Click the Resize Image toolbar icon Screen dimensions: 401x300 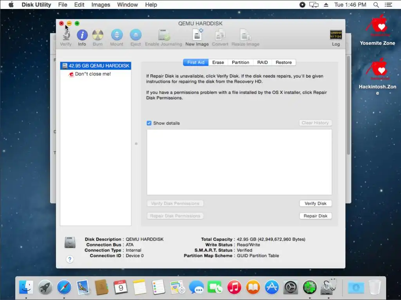click(x=245, y=35)
